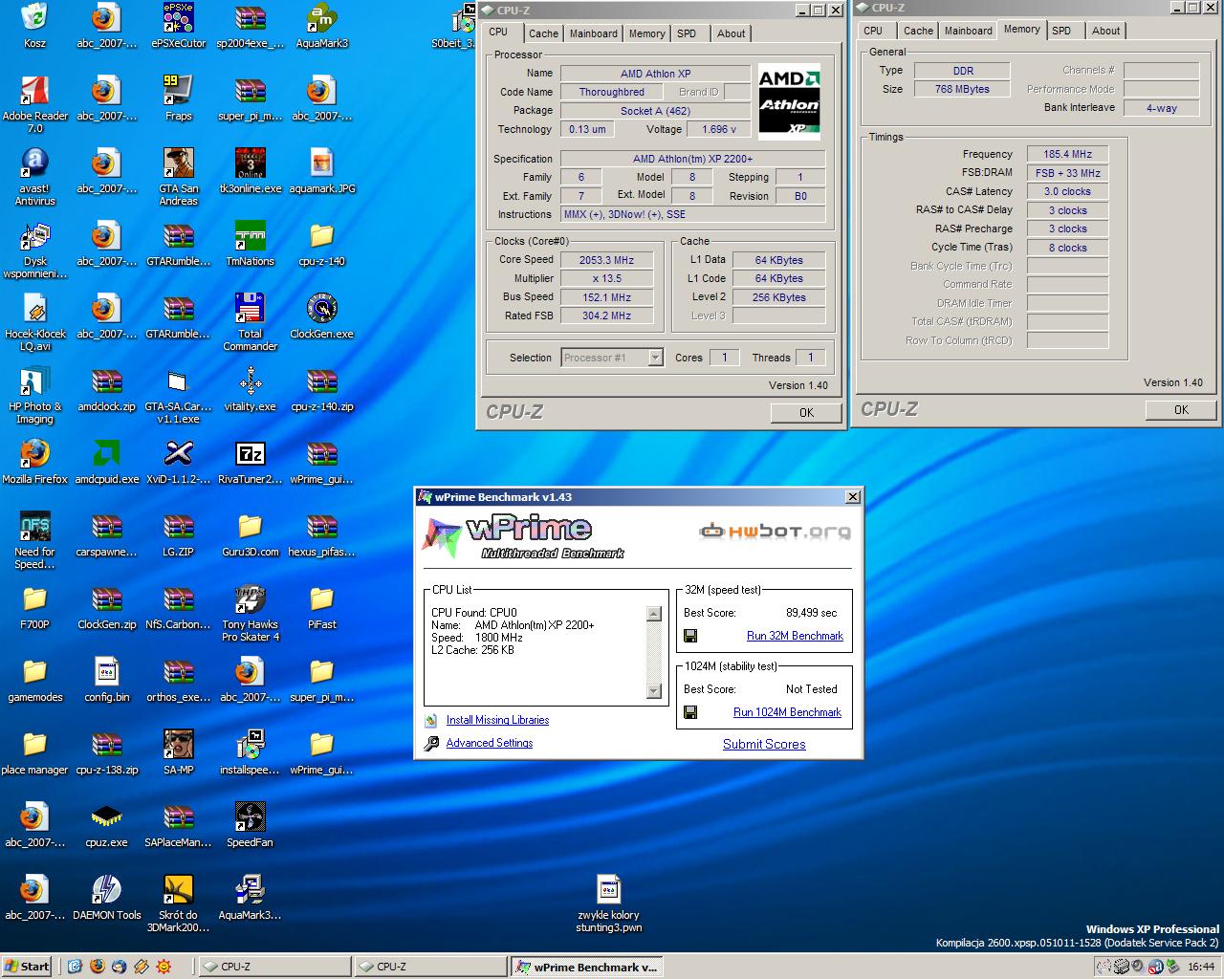The width and height of the screenshot is (1224, 979).
Task: Click OK in the right CPU-Z window
Action: (1181, 409)
